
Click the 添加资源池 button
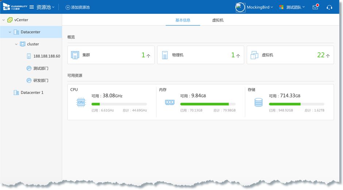pos(77,7)
